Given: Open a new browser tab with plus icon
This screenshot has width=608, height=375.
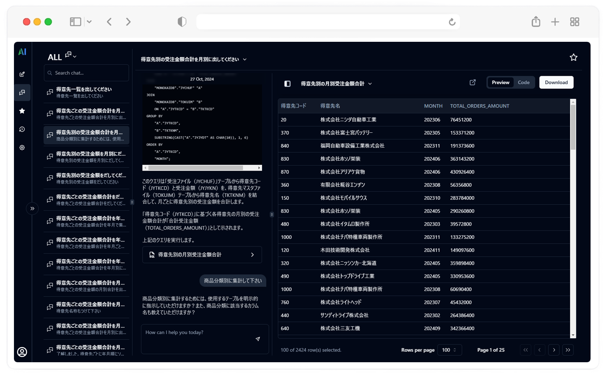Looking at the screenshot, I should point(555,22).
